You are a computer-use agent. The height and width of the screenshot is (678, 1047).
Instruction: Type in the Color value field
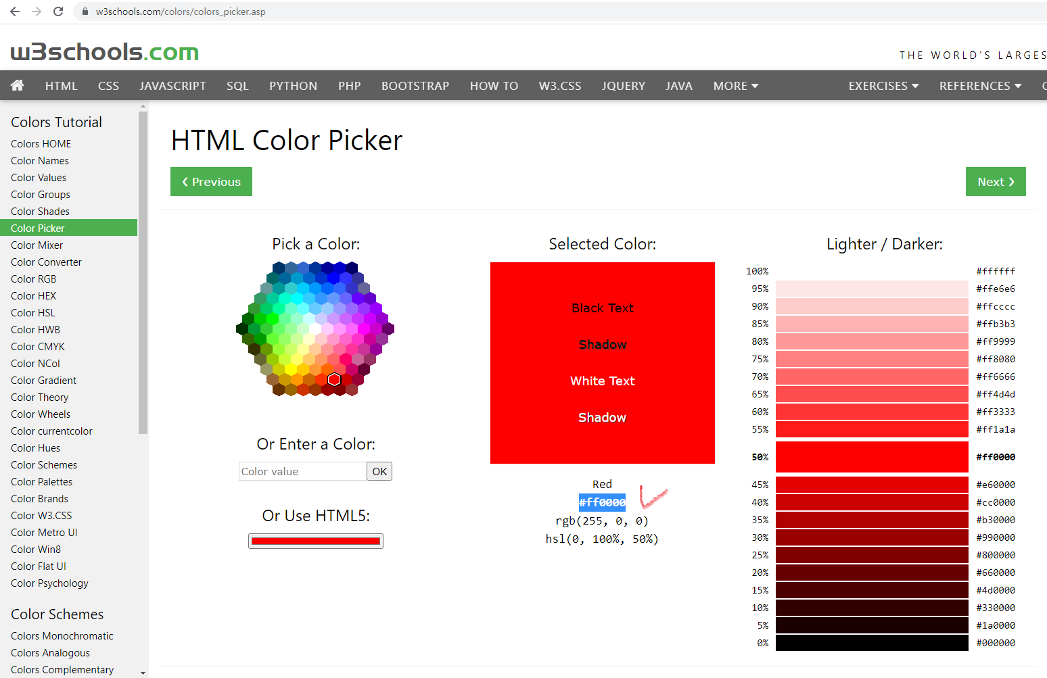302,471
